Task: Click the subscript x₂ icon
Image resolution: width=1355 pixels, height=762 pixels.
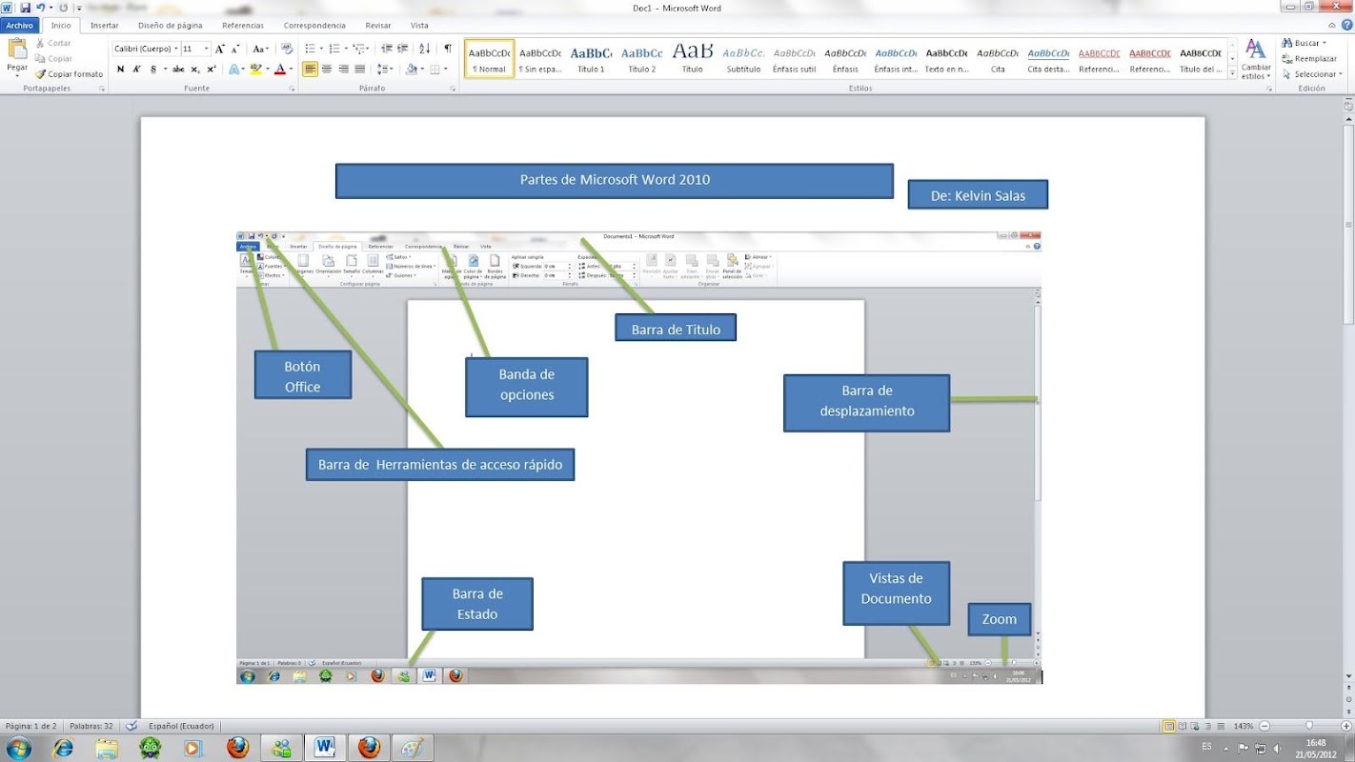Action: tap(195, 70)
